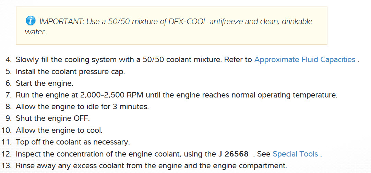Click the "2,000-2,500 RPM" value

tap(98, 95)
